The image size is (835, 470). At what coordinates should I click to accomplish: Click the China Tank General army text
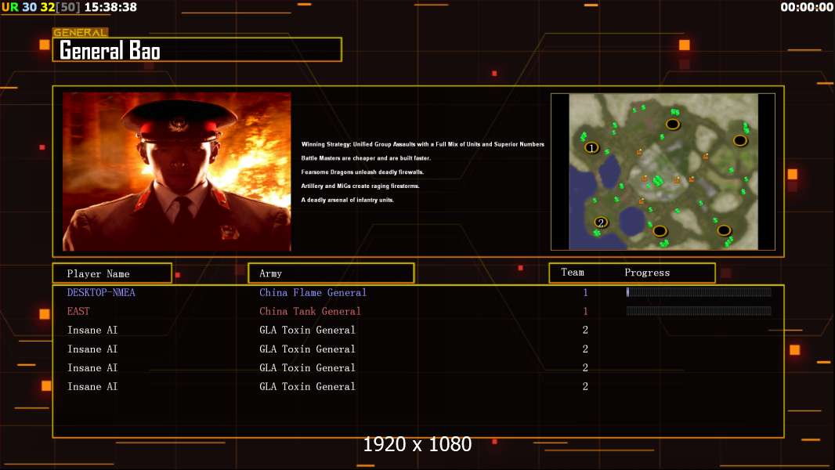point(310,311)
